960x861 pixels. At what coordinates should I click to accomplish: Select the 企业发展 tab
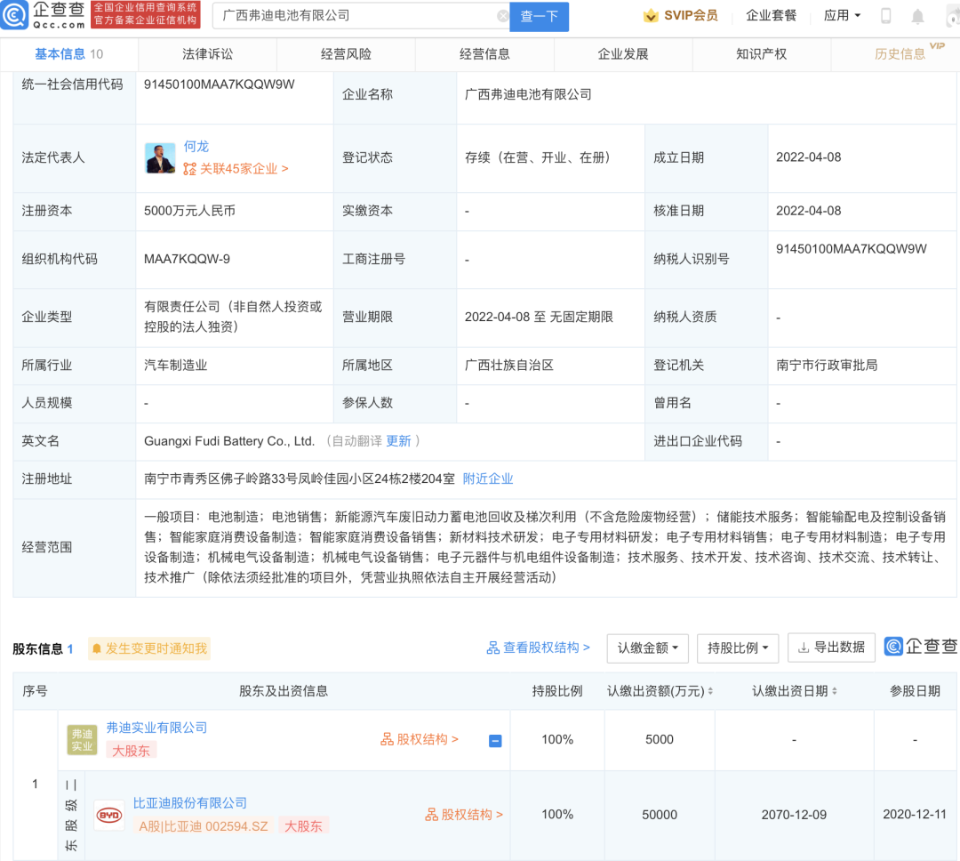click(x=622, y=54)
